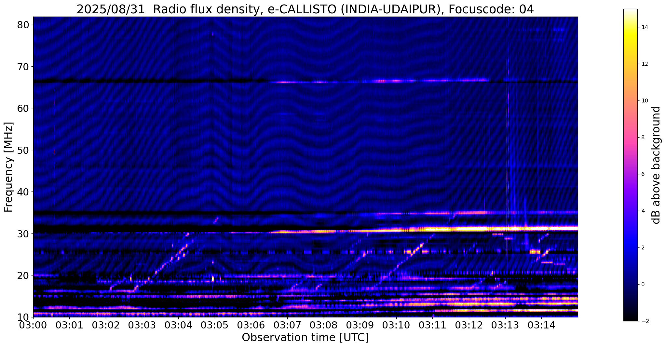This screenshot has height=347, width=666.
Task: Pick the 10 tick on the colorbar
Action: (644, 101)
